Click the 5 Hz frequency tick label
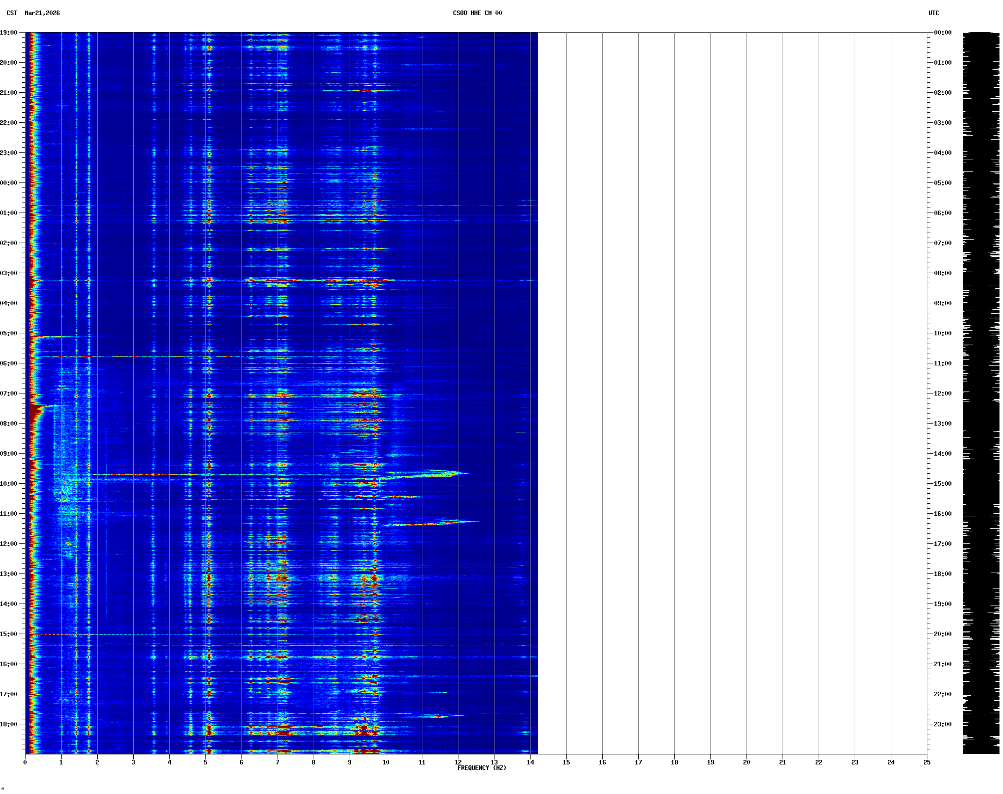1003x794 pixels. coord(205,762)
